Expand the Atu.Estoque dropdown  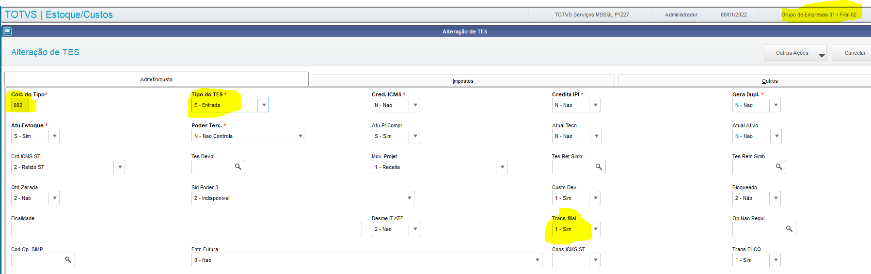point(54,136)
